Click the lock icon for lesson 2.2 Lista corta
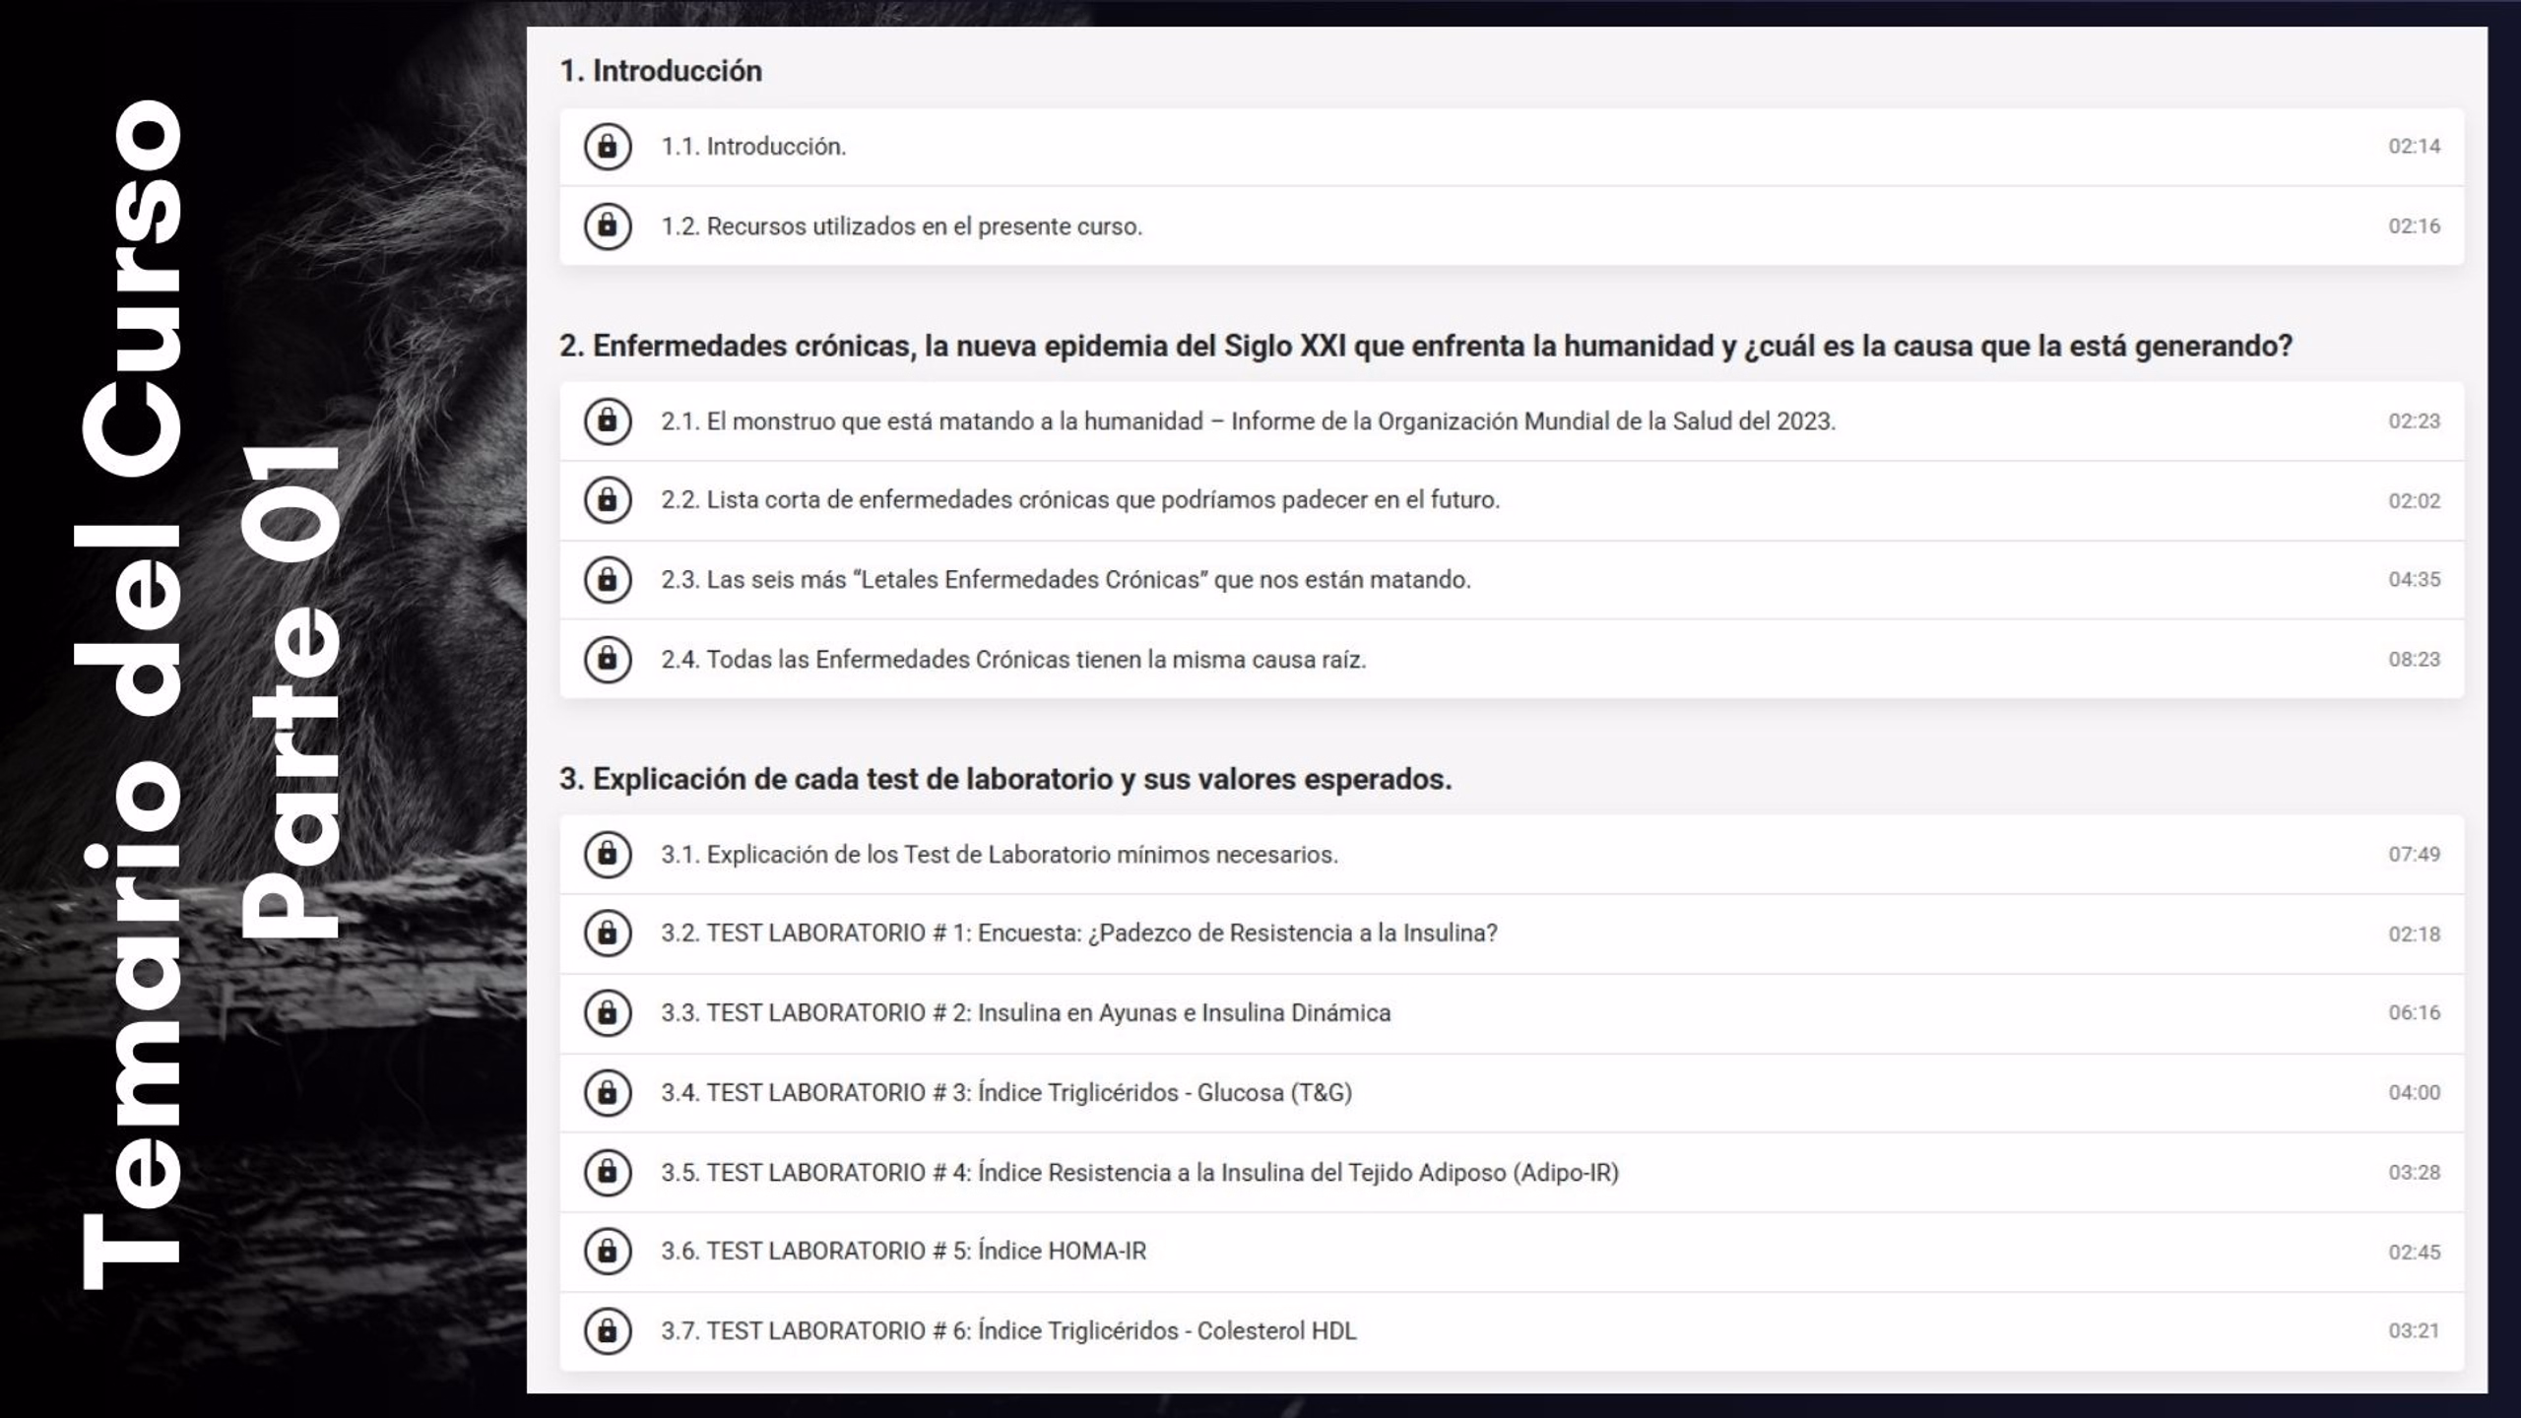2521x1418 pixels. [608, 500]
